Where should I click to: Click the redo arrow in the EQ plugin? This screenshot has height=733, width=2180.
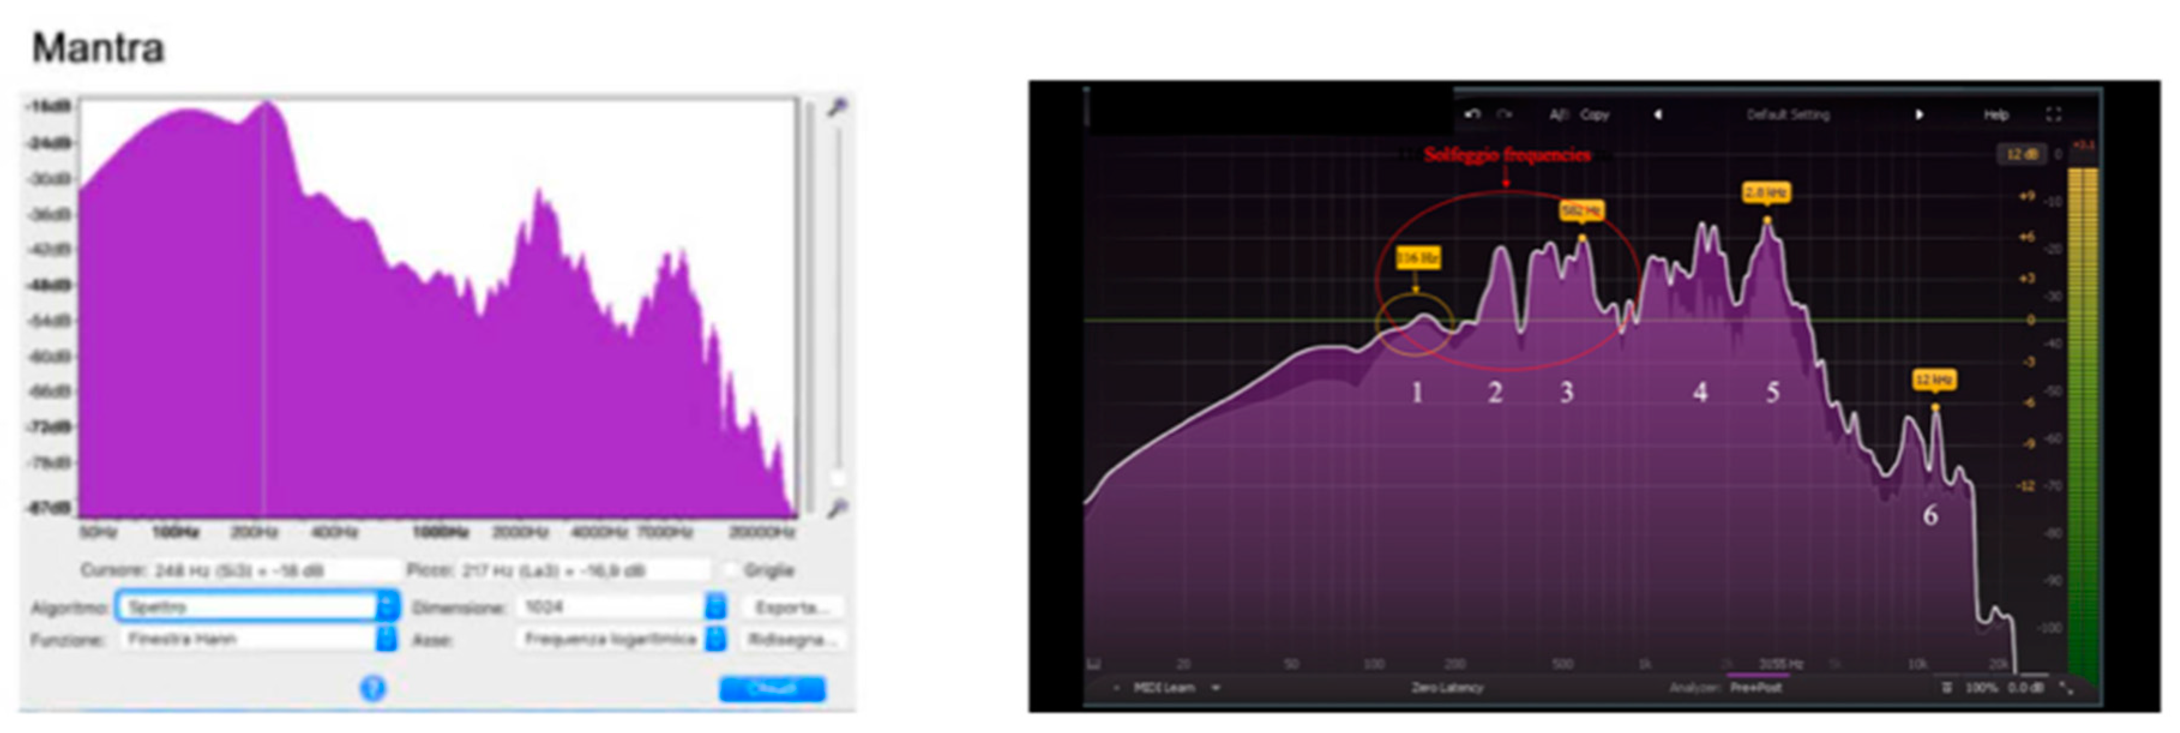pyautogui.click(x=1505, y=114)
